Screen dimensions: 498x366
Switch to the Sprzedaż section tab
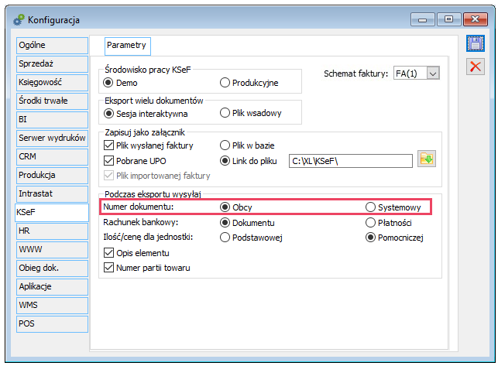52,63
